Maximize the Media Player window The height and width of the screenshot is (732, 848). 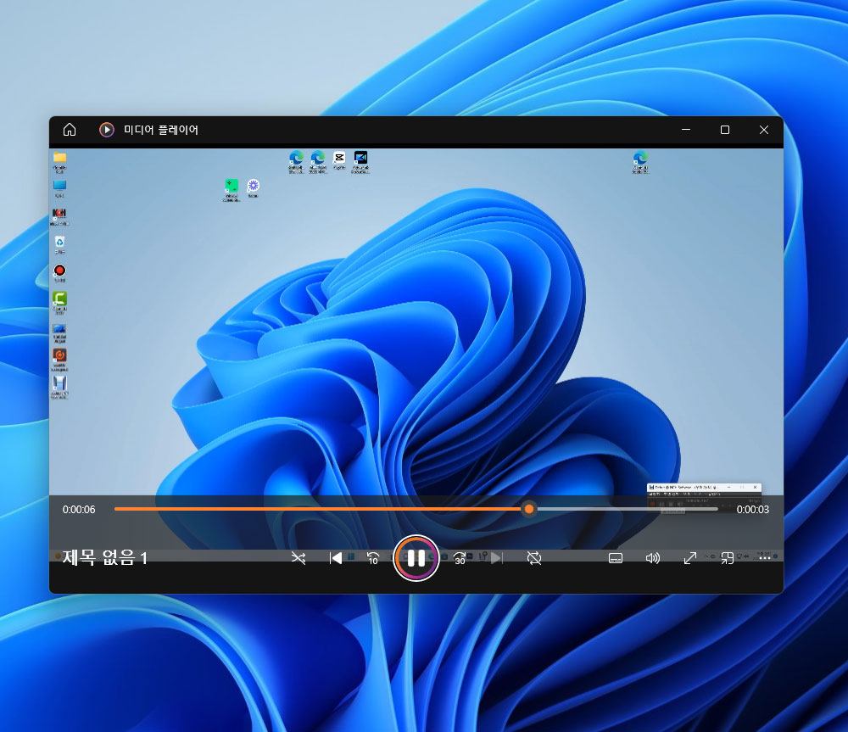tap(725, 130)
